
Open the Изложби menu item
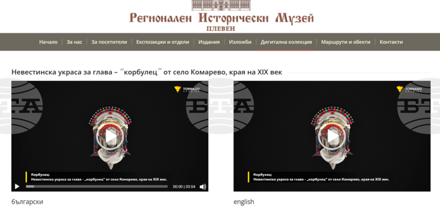(x=240, y=42)
